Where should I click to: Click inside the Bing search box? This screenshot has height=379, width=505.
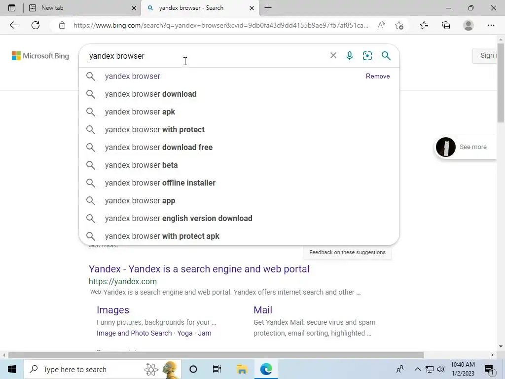[x=206, y=56]
